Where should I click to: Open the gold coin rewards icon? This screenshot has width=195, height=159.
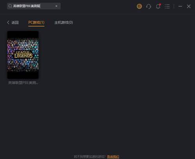tap(139, 6)
